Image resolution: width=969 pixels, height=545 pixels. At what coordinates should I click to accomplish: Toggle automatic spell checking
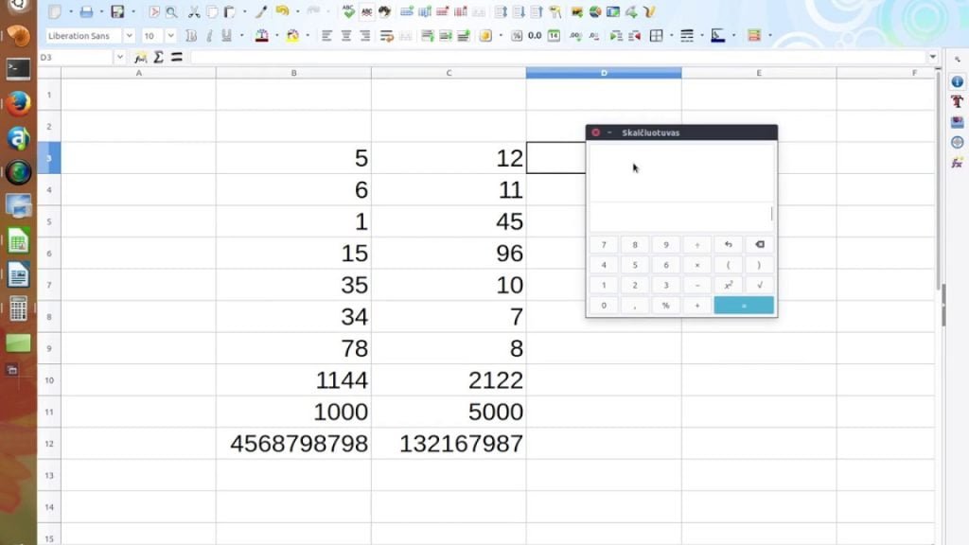tap(367, 11)
